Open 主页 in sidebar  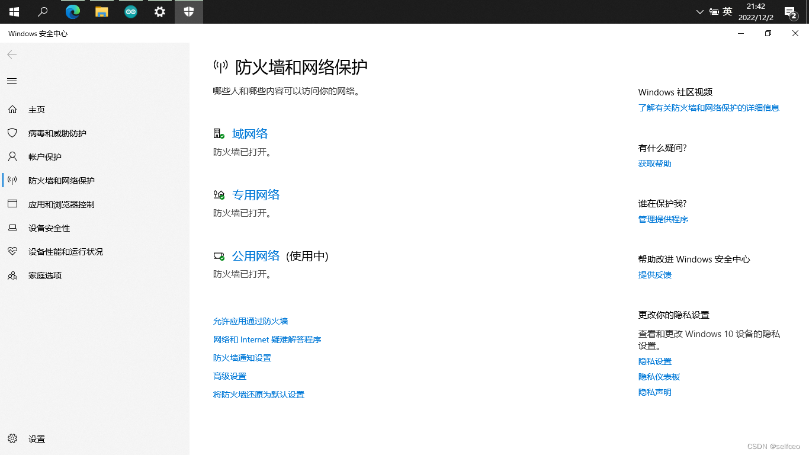click(37, 110)
